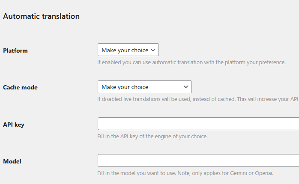Click the Model field label
Screen dimensions: 299x184
12,161
